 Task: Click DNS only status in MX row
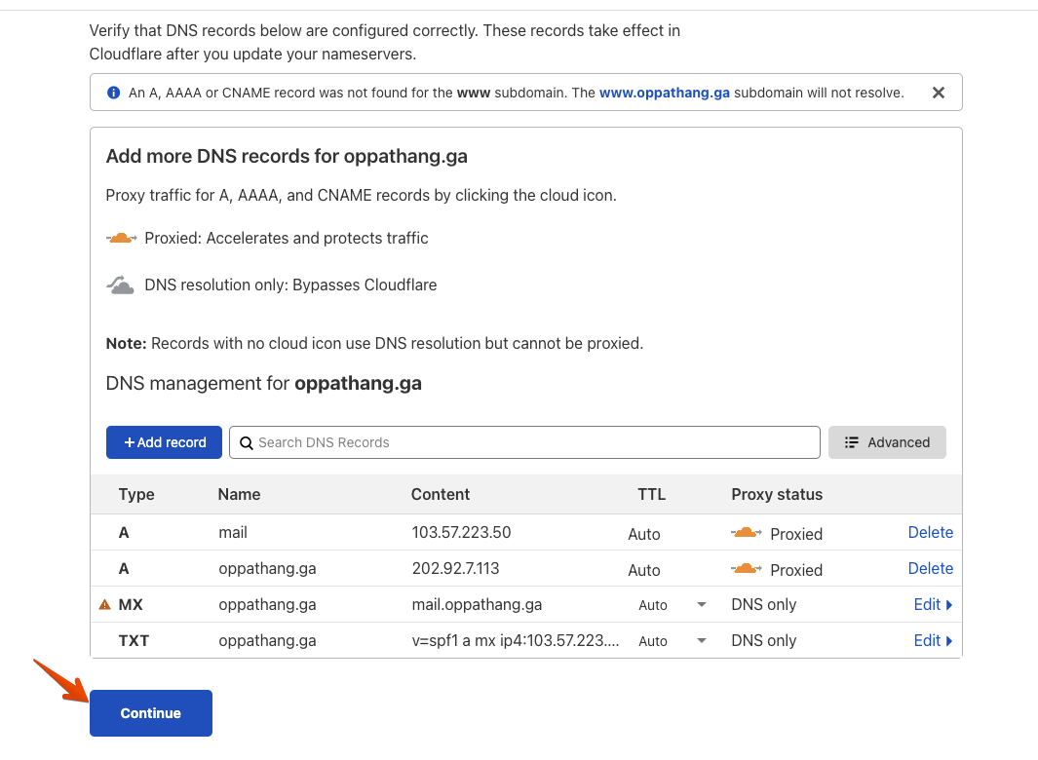[763, 604]
